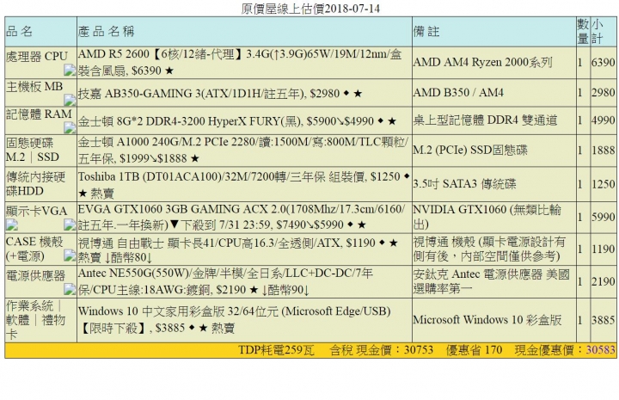The width and height of the screenshot is (619, 400).
Task: Click the subtotal 1888 in SSD row
Action: tap(604, 150)
